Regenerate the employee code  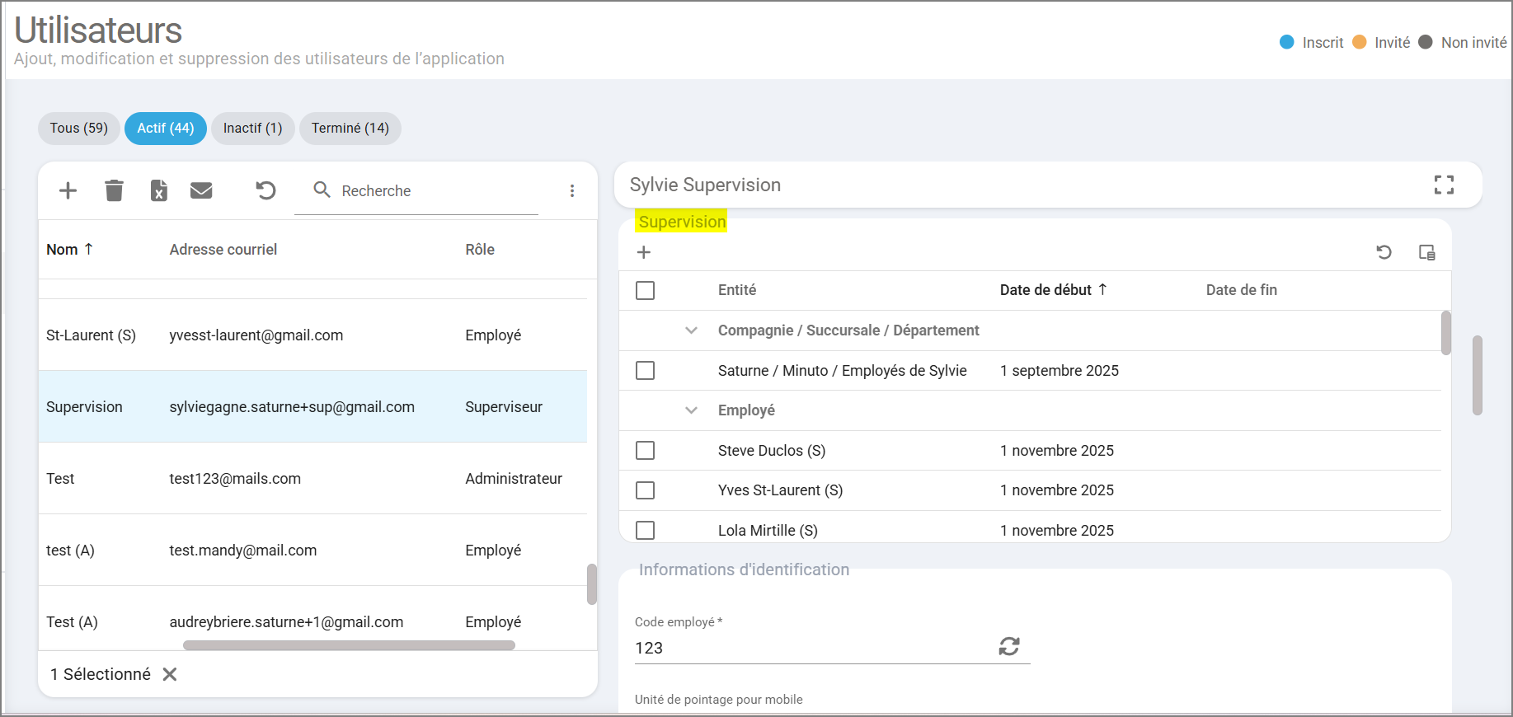tap(1009, 647)
